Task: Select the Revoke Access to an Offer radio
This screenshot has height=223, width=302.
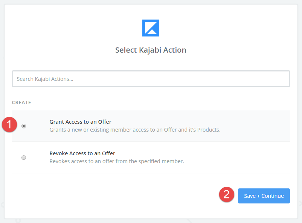Action: coord(24,158)
